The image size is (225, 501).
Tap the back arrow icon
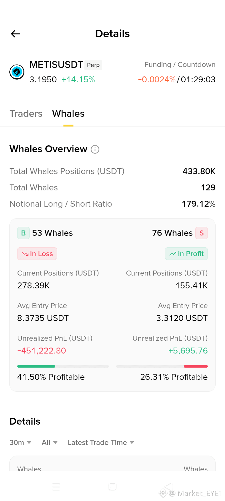(x=16, y=34)
